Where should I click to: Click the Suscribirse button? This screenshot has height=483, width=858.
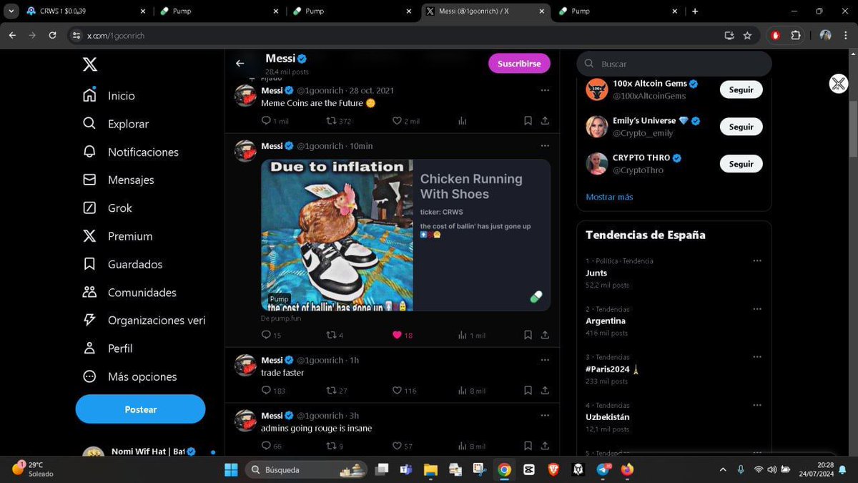pos(519,64)
